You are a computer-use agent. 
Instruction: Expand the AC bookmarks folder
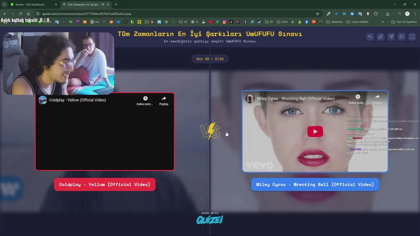(183, 22)
